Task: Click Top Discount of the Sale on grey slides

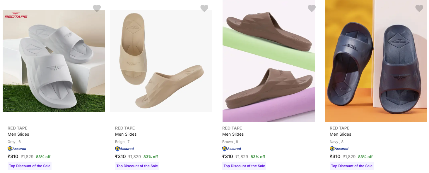Action: coord(30,166)
